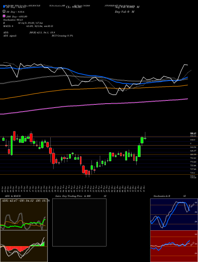Click the 'Day Vol: 0 M' value
198x262 pixels.
124,12
